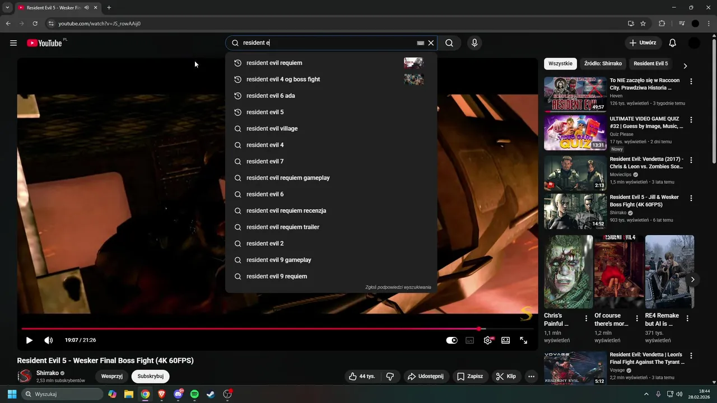717x403 pixels.
Task: Select the Wszystkie filter chip
Action: click(x=561, y=64)
